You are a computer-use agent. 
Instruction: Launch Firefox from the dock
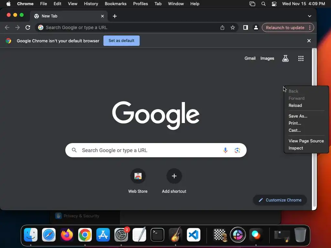67,235
